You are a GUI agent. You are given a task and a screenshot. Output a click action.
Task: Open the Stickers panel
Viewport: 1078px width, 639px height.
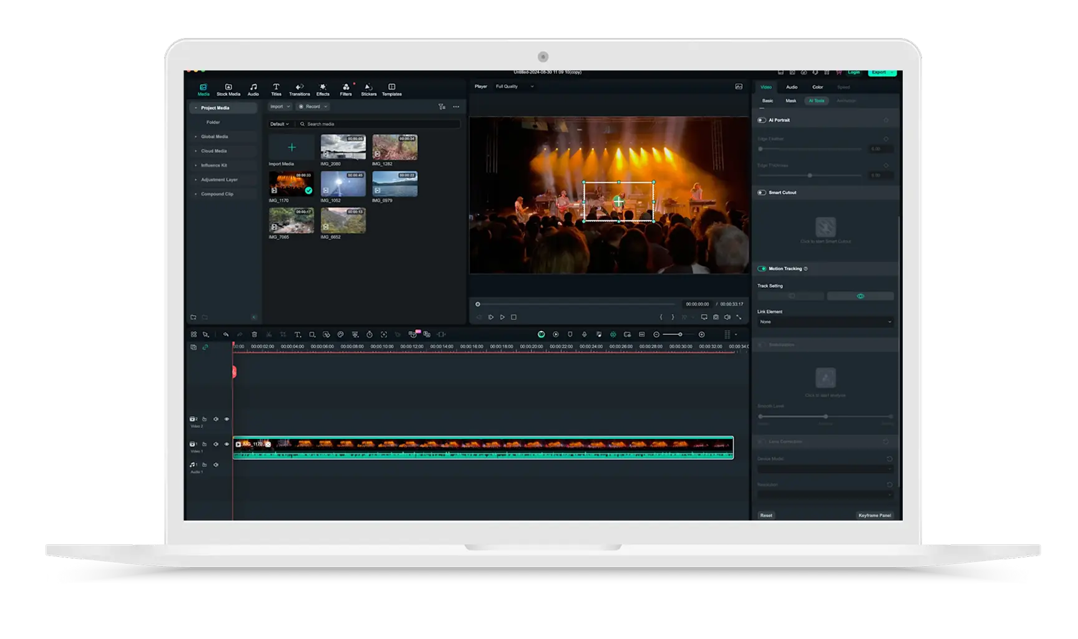pos(369,90)
